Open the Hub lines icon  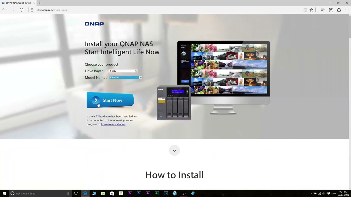[322, 10]
